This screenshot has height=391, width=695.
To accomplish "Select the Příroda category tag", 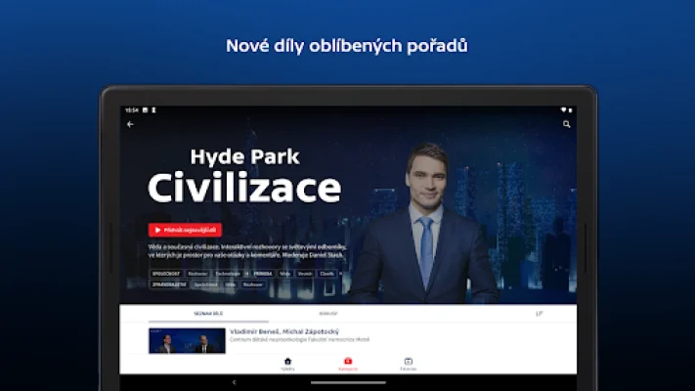I will [x=263, y=274].
